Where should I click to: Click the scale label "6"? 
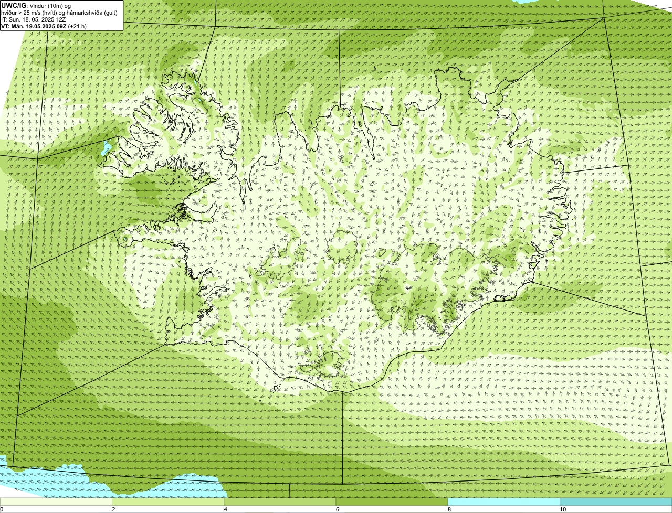(x=337, y=509)
